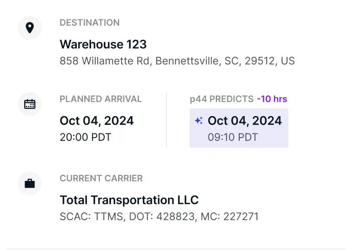Click the CURRENT CARRIER section label
The width and height of the screenshot is (346, 250).
coord(101,178)
